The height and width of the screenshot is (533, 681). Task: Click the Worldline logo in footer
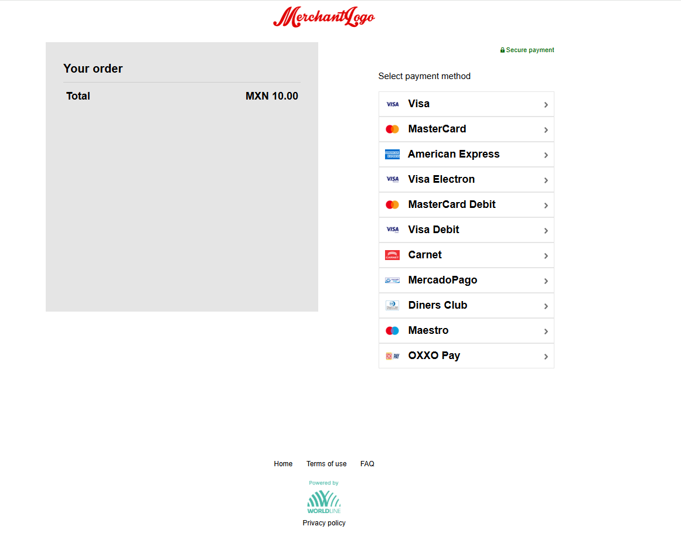(324, 502)
